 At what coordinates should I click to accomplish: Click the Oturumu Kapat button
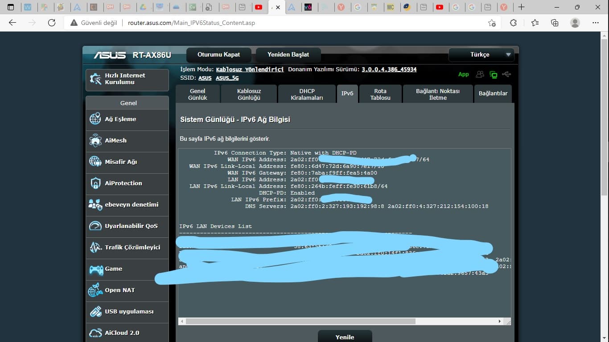coord(219,55)
